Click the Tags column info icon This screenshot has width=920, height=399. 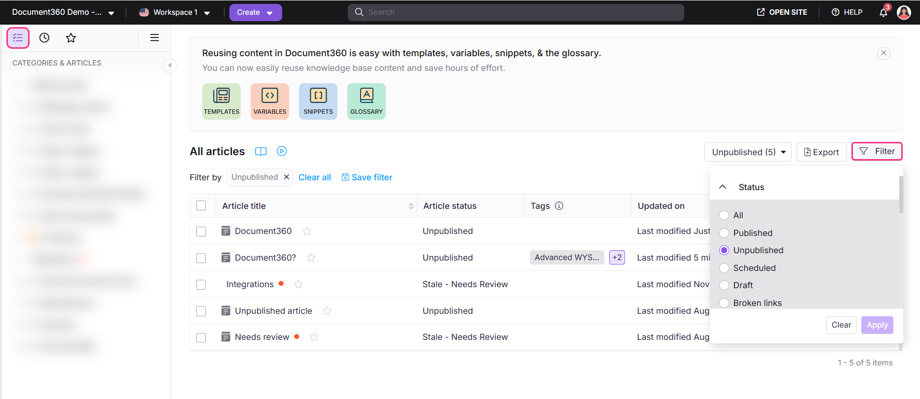(559, 206)
